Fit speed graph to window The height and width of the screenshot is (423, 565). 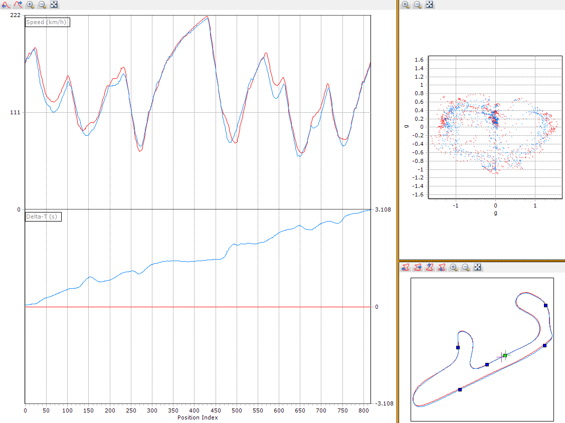pos(54,5)
